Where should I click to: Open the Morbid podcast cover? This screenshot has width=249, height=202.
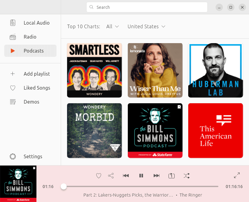coord(94,131)
